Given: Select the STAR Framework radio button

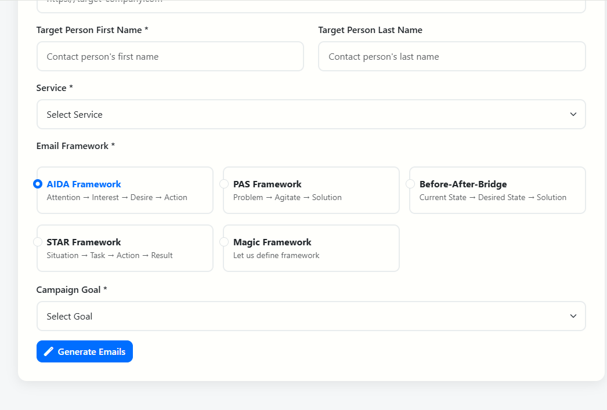Looking at the screenshot, I should click(x=38, y=242).
